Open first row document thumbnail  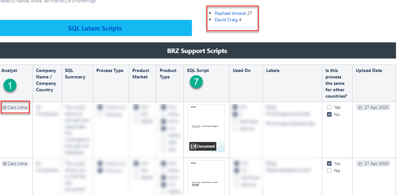click(x=206, y=128)
